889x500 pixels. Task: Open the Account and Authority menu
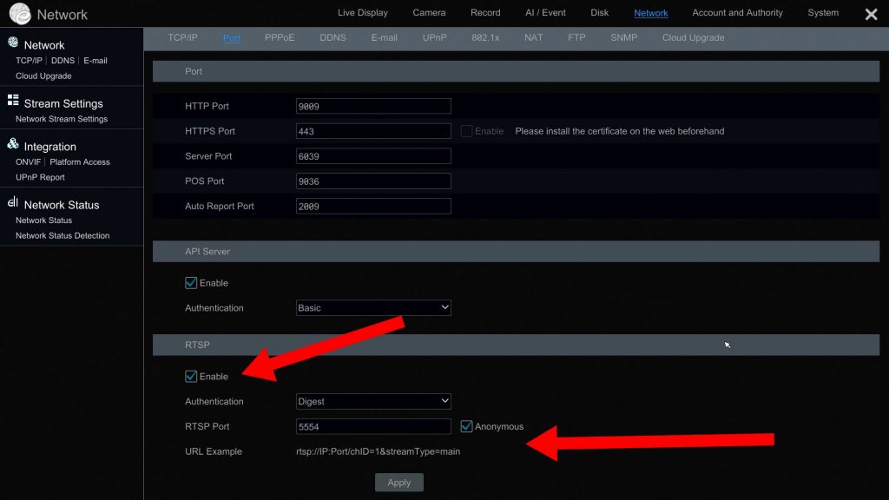737,13
